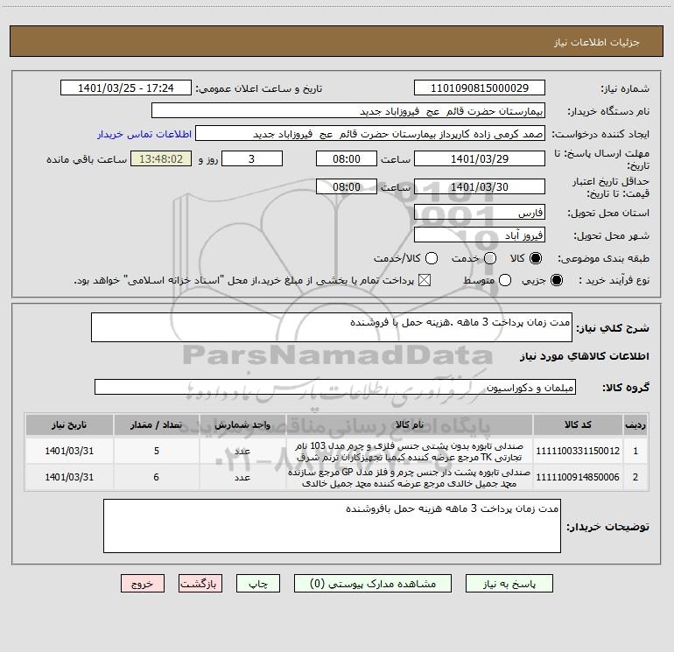Click the backless stool model 103 item name
Screen dimensions: 674x652
point(410,452)
